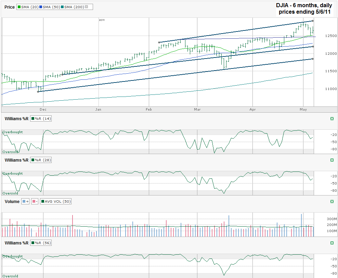Click the upper channel trendline right endpoint

point(313,21)
